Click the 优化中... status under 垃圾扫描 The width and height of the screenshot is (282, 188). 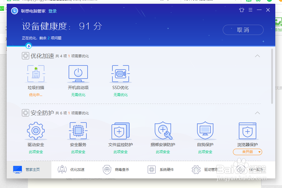tap(36, 95)
